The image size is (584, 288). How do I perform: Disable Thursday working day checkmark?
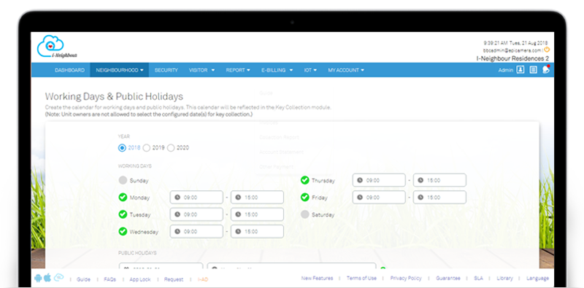[x=304, y=181]
